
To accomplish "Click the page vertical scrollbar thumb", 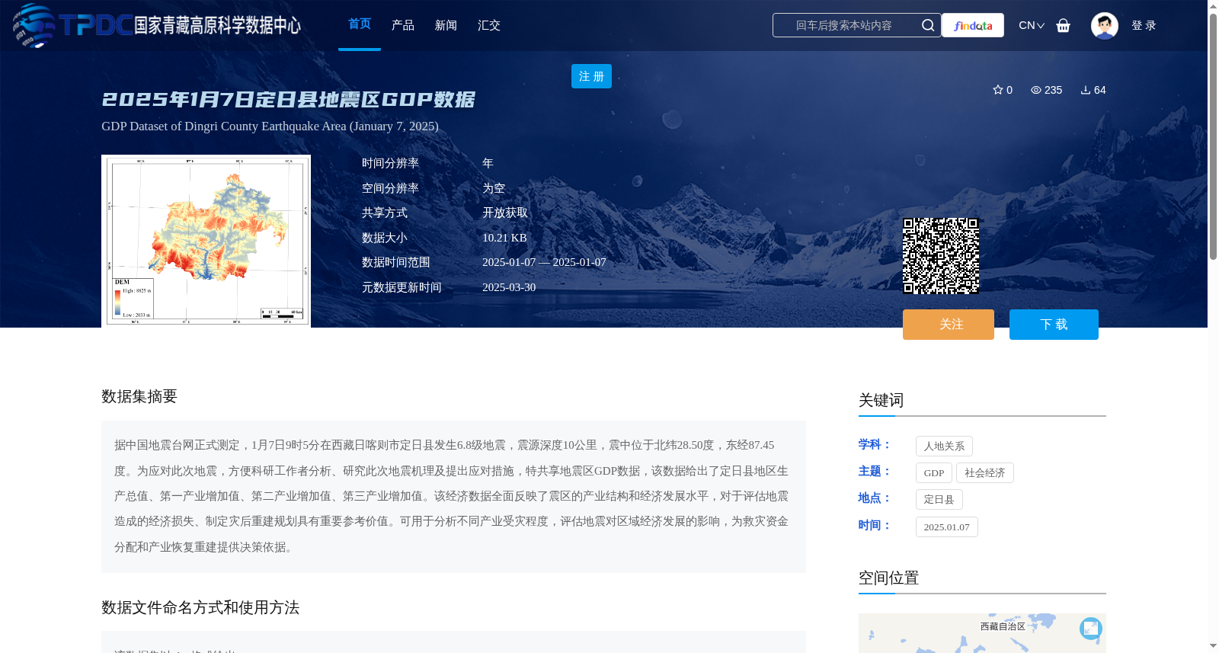I will point(1213,137).
